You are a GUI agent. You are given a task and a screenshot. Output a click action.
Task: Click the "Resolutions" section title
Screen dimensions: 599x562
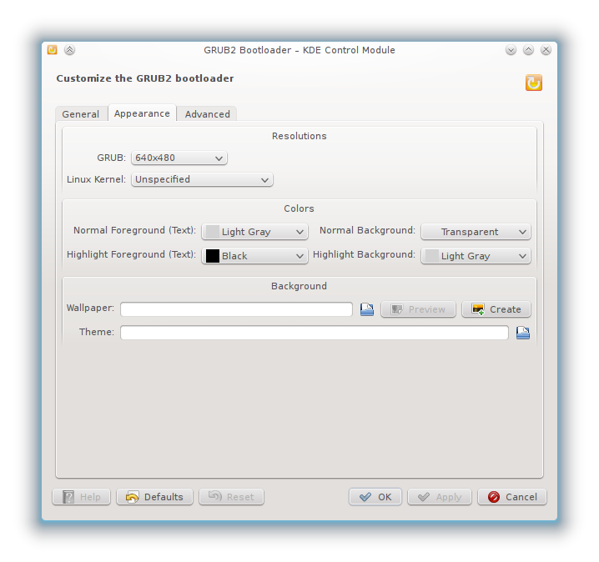point(299,136)
